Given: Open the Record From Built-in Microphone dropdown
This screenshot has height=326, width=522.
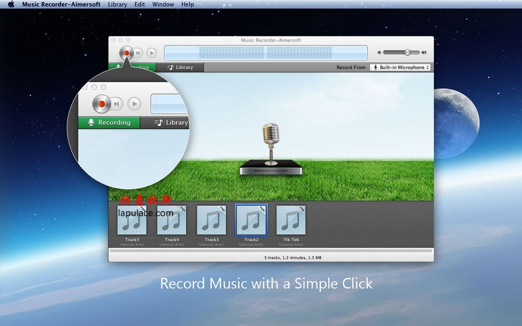Looking at the screenshot, I should [401, 67].
